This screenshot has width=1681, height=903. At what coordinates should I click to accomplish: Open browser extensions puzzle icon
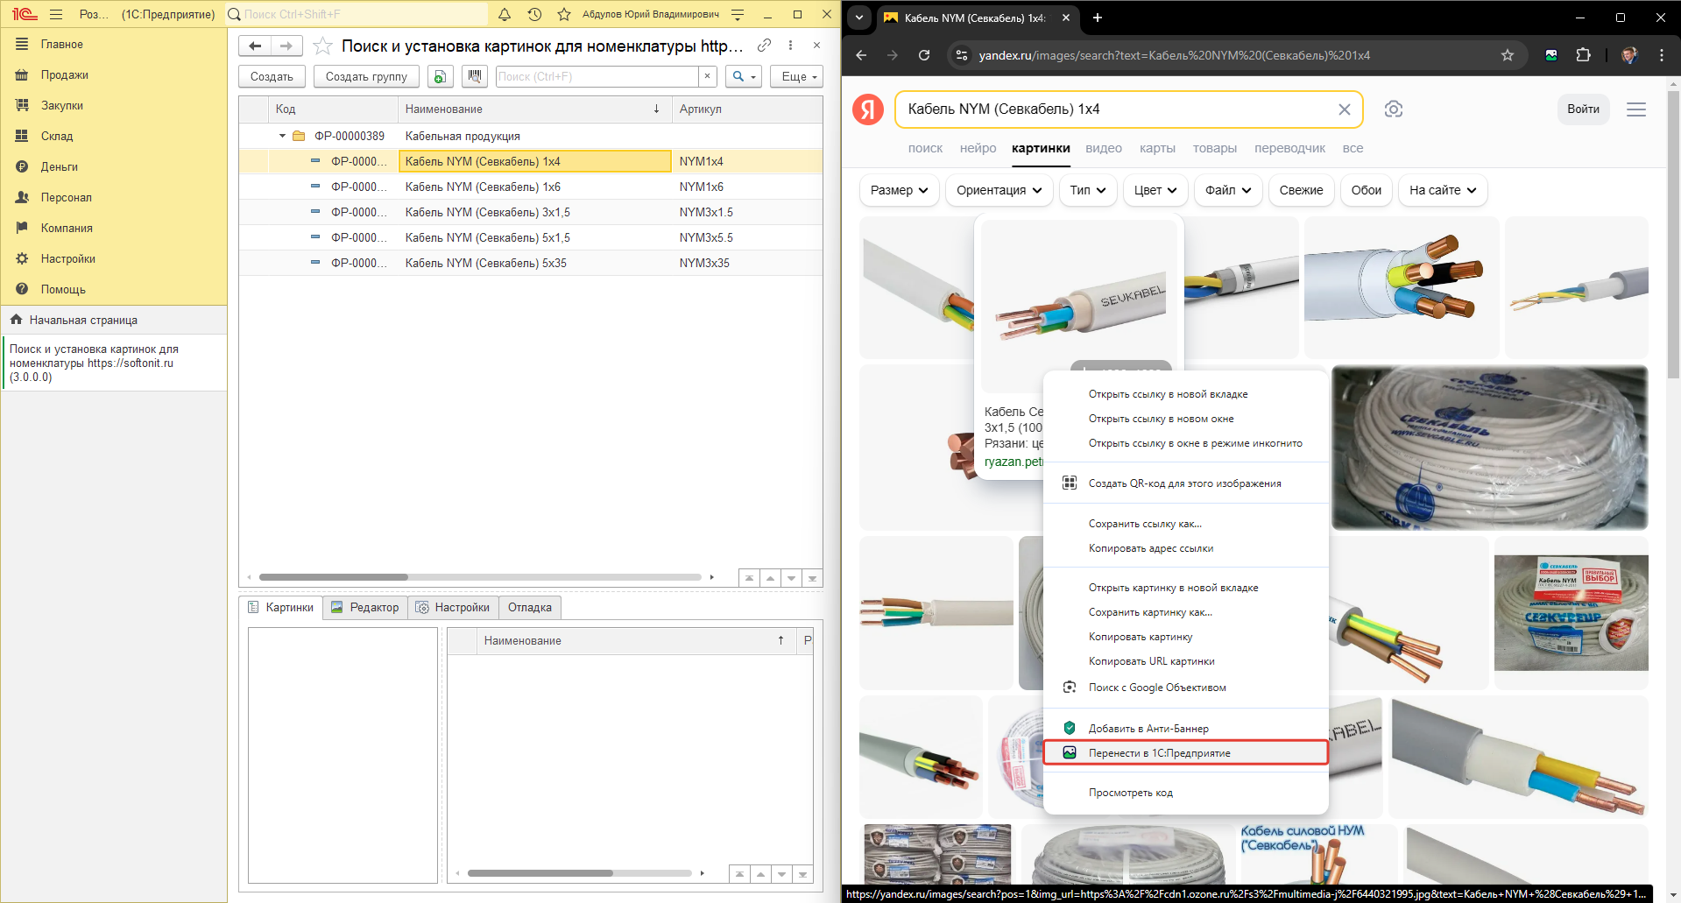coord(1583,55)
